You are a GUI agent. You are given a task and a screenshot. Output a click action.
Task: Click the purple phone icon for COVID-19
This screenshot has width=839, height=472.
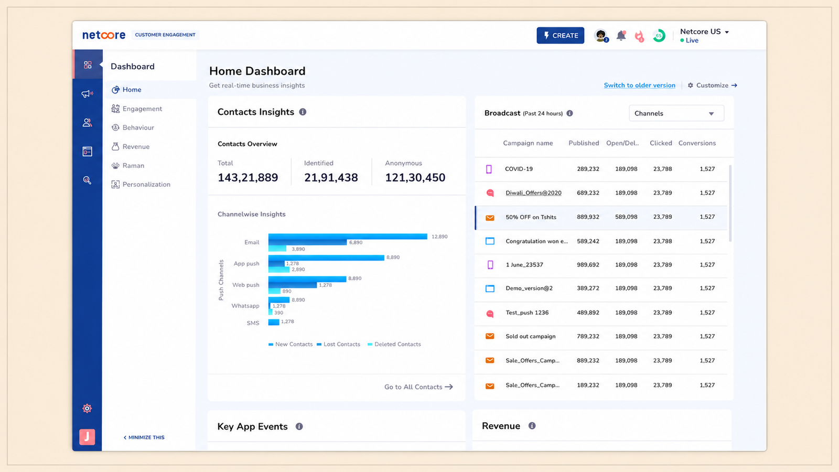pos(489,169)
